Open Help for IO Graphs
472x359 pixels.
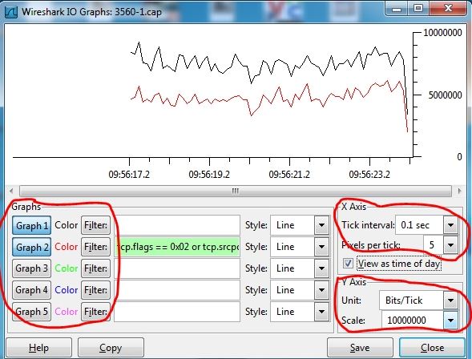pyautogui.click(x=38, y=348)
